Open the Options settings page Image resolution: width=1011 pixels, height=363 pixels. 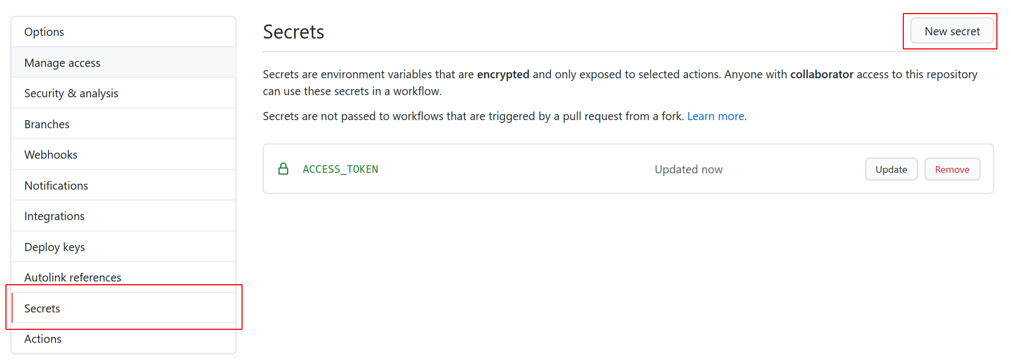click(44, 32)
